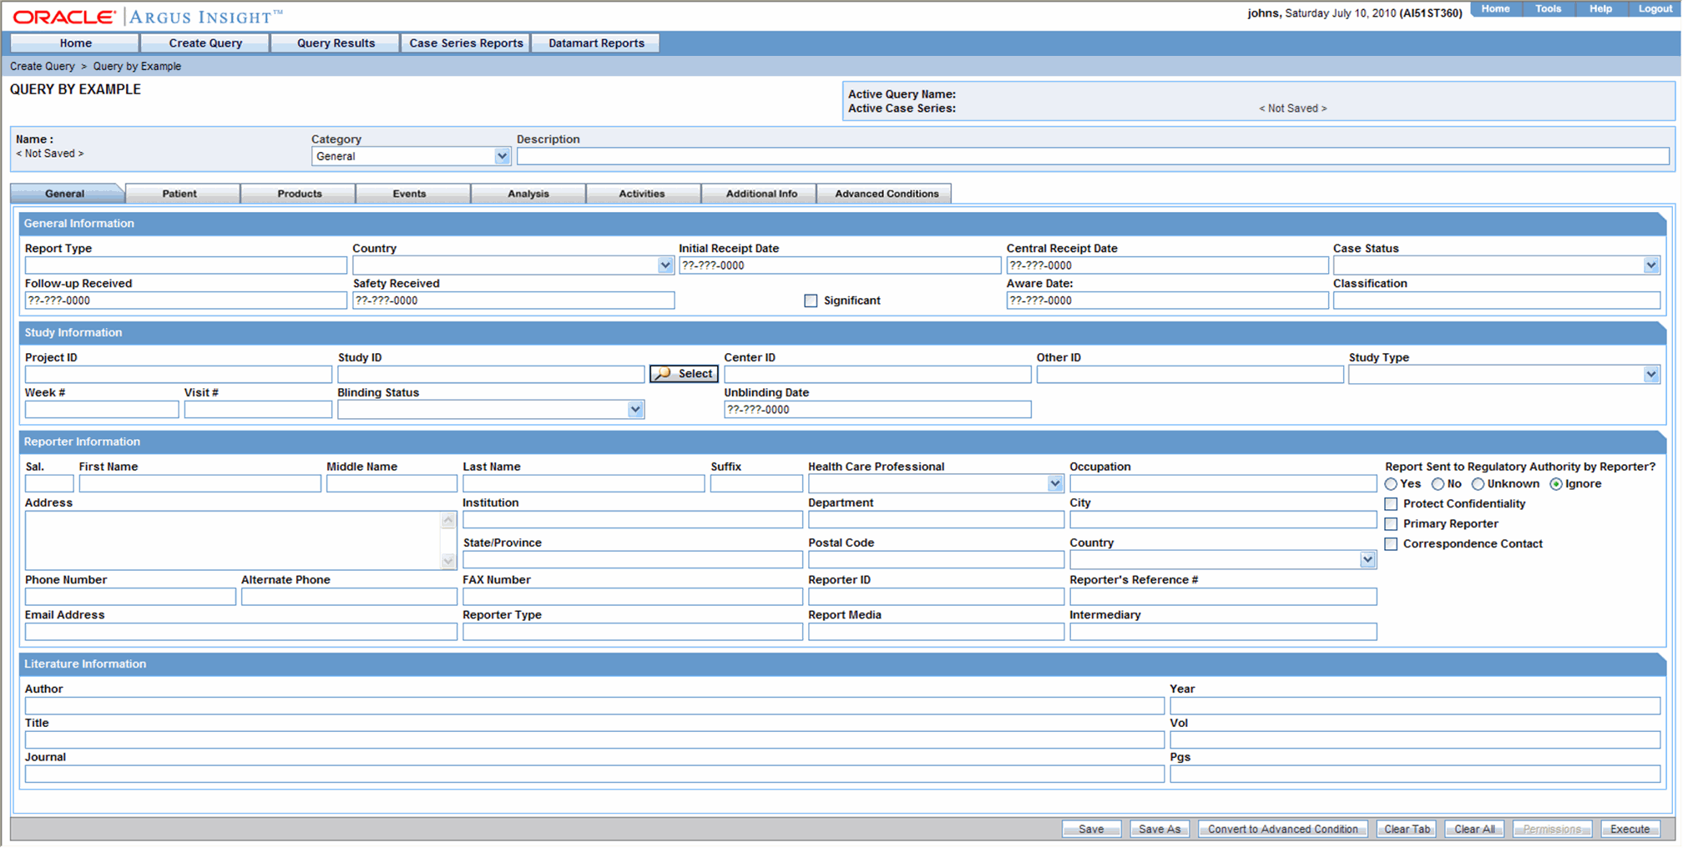
Task: Focus the literature Year field
Action: [x=1415, y=706]
